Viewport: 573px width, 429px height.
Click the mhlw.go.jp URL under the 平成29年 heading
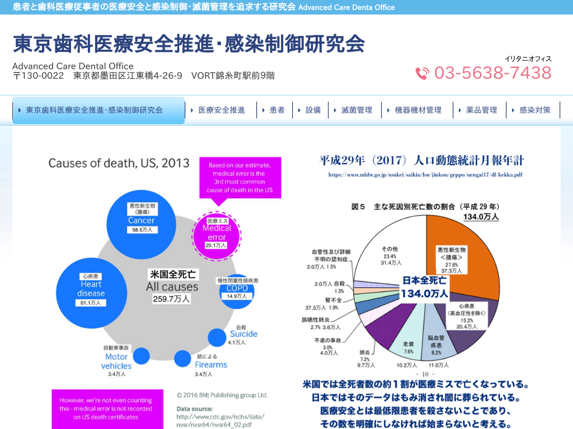[x=425, y=175]
